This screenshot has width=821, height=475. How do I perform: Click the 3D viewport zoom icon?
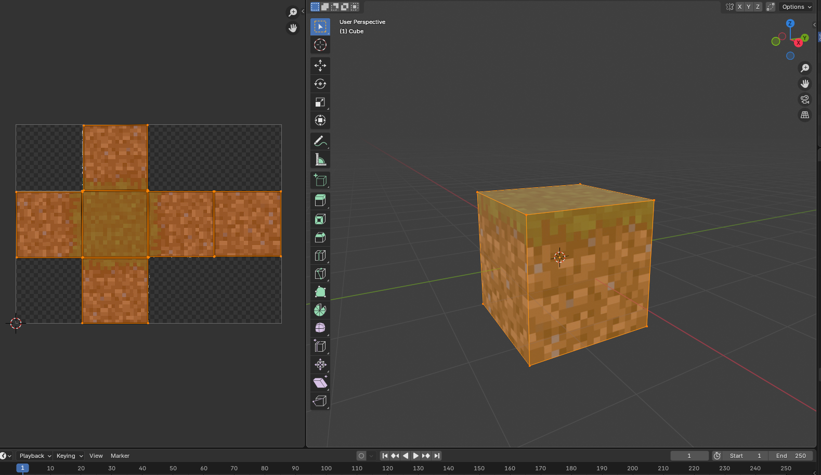(x=805, y=68)
